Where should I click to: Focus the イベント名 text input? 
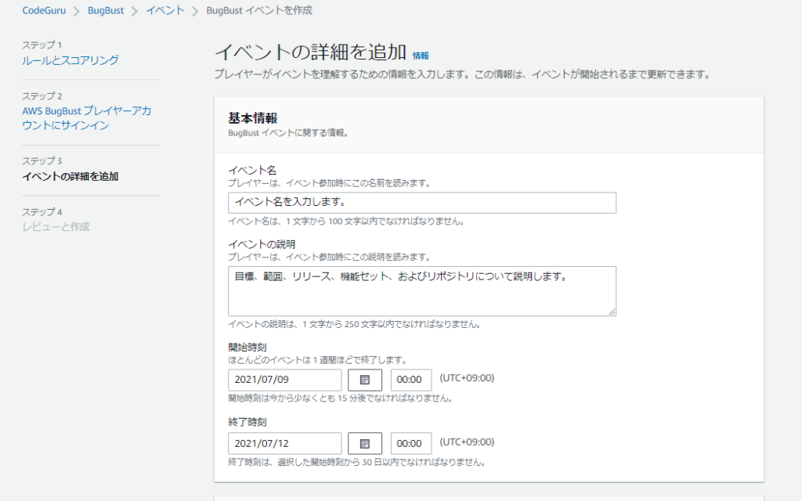pos(422,203)
